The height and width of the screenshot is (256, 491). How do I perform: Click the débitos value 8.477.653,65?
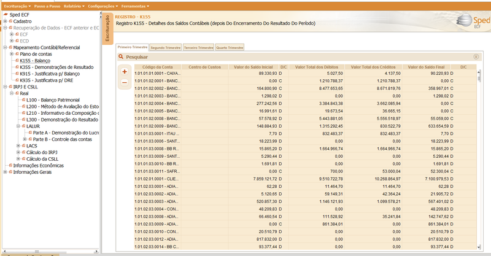pyautogui.click(x=331, y=88)
